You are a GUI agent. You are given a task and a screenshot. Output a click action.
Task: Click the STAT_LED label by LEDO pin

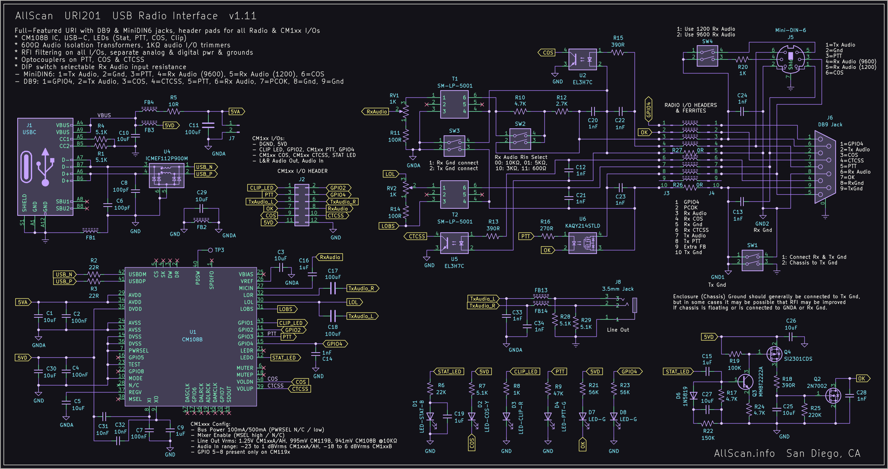284,358
